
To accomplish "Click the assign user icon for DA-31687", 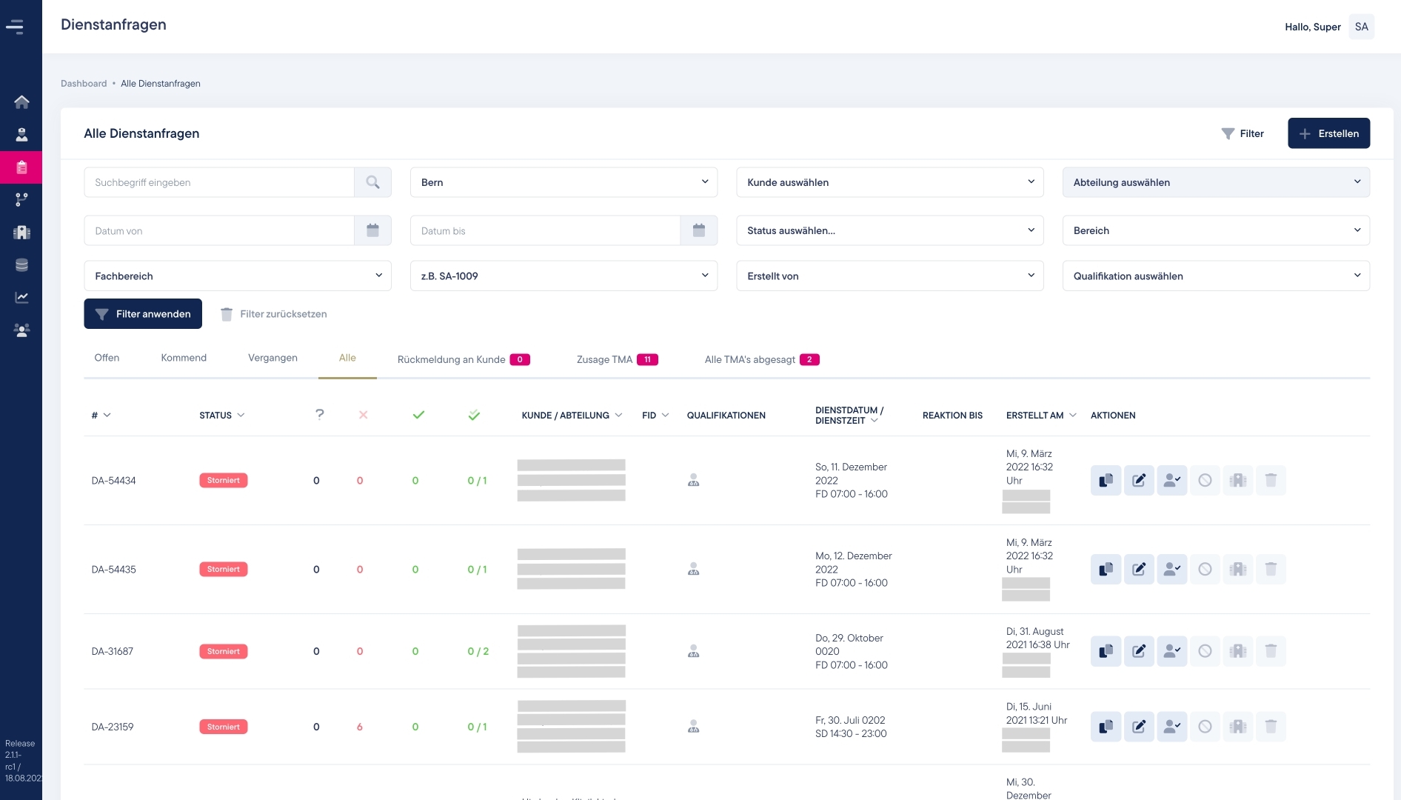I will [x=1171, y=651].
